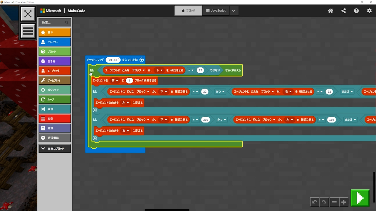The height and width of the screenshot is (211, 376).
Task: Switch to the ブロック tab
Action: pos(188,11)
